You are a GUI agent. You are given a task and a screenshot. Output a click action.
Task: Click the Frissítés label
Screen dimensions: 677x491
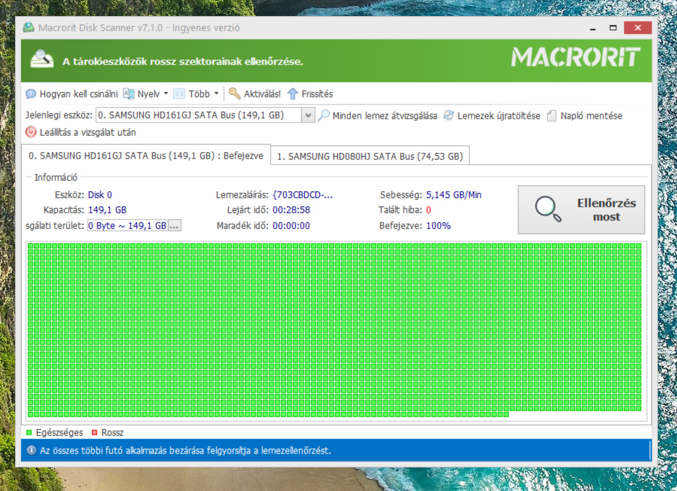tap(317, 94)
